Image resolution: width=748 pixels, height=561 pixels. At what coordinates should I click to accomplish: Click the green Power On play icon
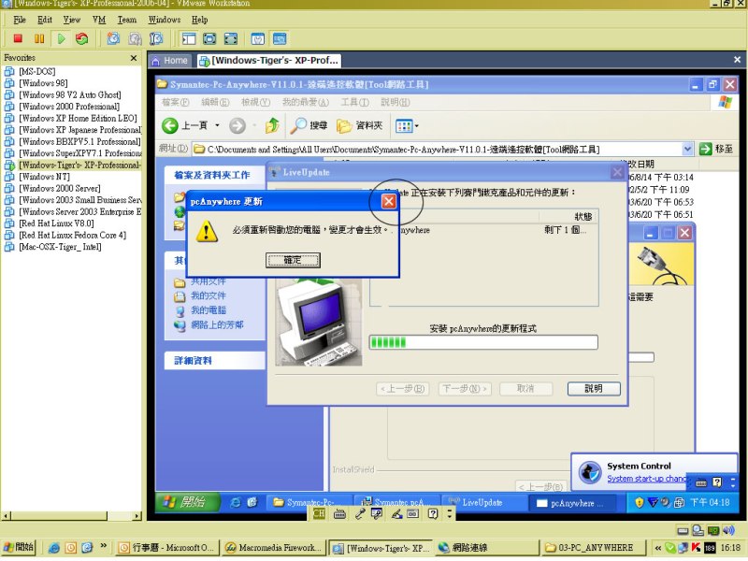click(61, 38)
